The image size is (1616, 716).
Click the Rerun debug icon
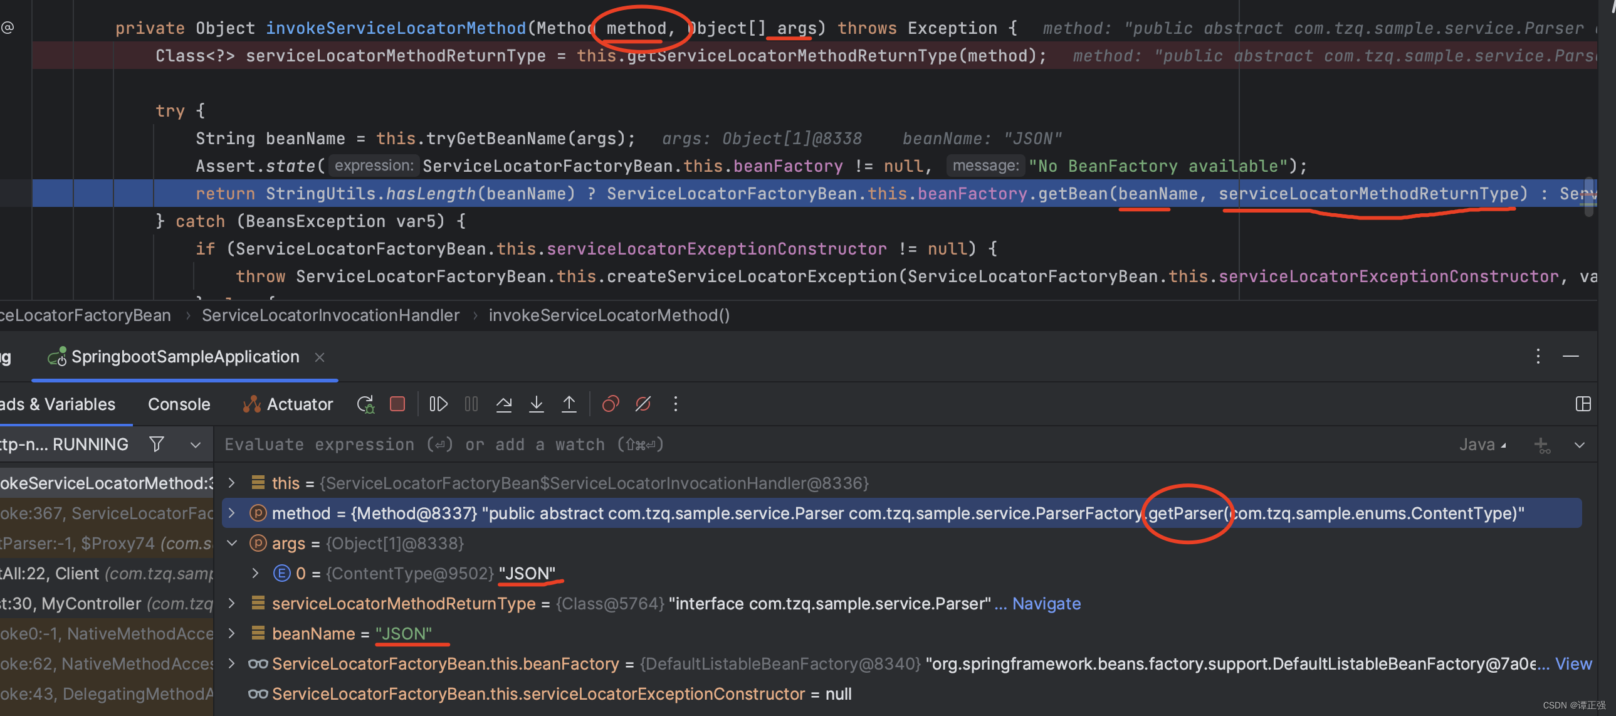(365, 404)
